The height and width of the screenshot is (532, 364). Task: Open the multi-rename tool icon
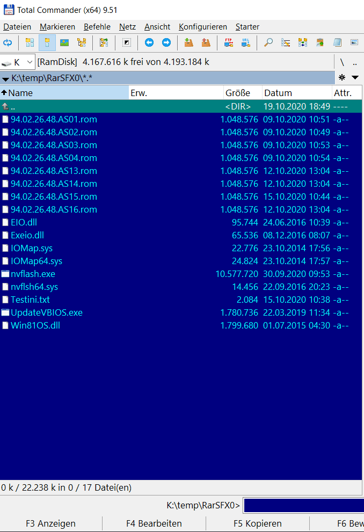coord(286,42)
